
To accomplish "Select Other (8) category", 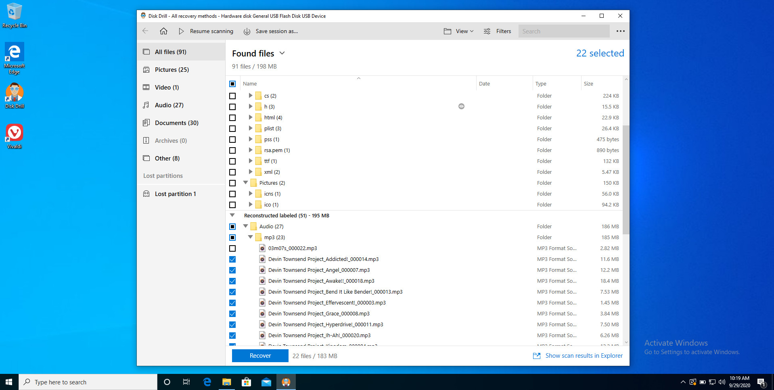I will click(181, 159).
